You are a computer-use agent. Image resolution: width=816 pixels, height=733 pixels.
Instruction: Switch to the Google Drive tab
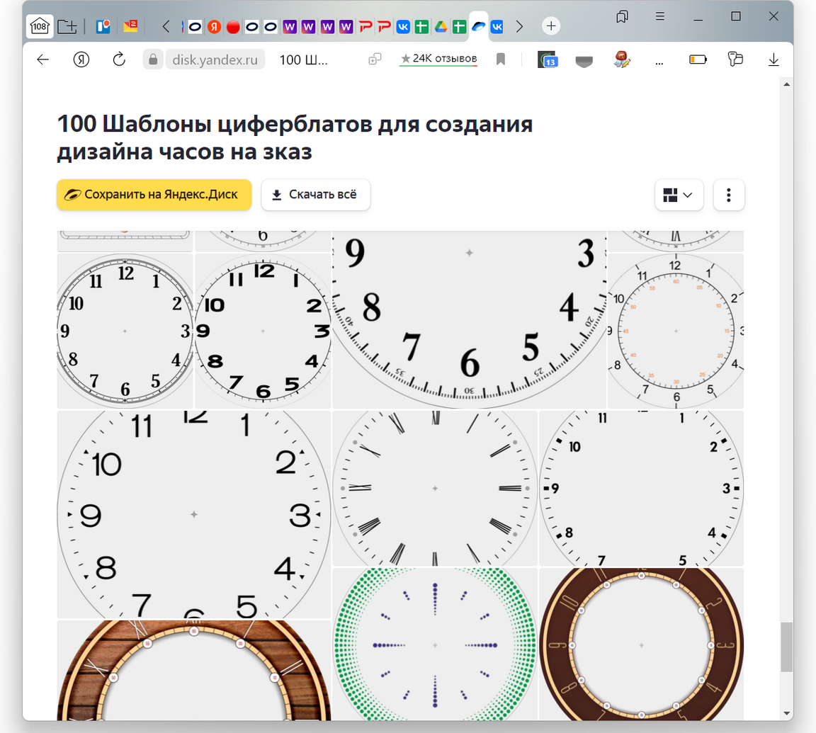click(x=441, y=27)
